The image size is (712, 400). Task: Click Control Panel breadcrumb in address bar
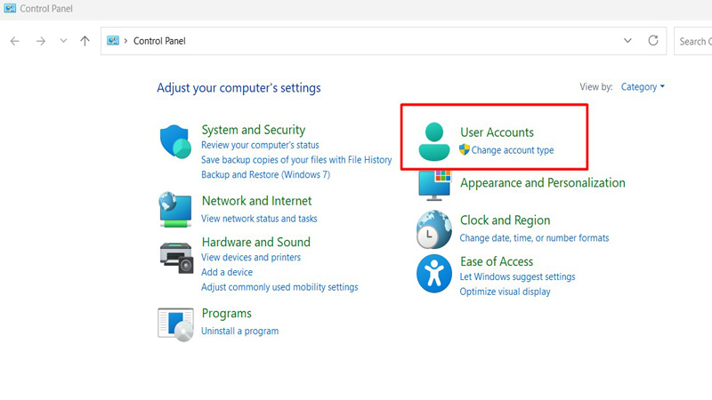pyautogui.click(x=159, y=41)
